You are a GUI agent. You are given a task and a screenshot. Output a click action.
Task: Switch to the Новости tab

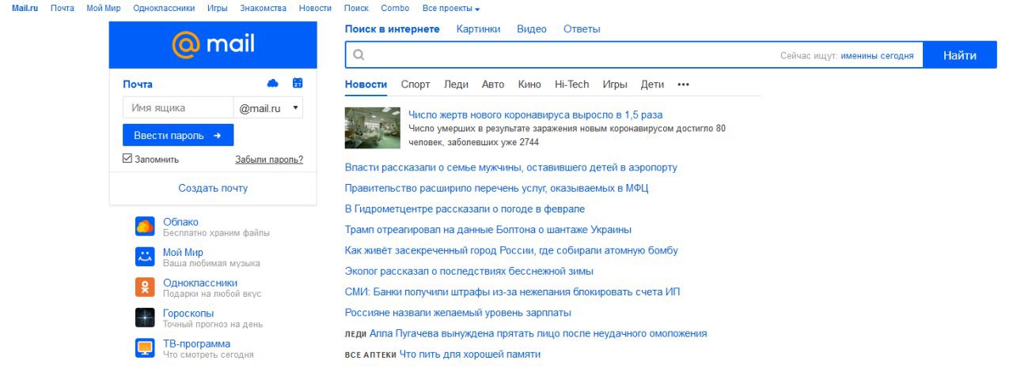point(366,84)
